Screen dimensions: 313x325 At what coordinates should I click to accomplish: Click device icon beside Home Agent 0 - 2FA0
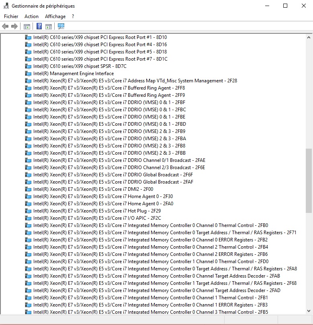28,204
